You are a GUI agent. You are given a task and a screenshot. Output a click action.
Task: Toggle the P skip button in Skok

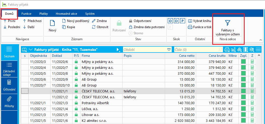pos(182,21)
